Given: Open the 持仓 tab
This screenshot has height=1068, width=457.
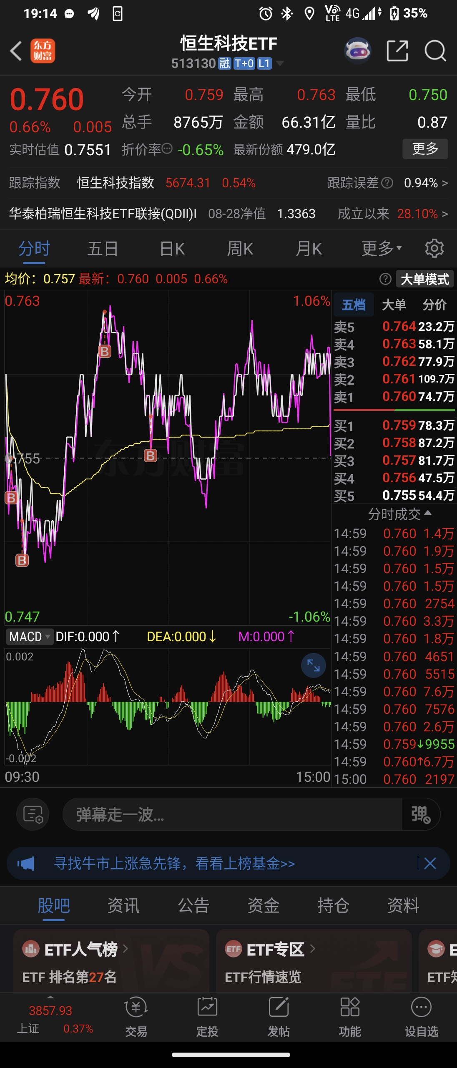Looking at the screenshot, I should pyautogui.click(x=333, y=905).
